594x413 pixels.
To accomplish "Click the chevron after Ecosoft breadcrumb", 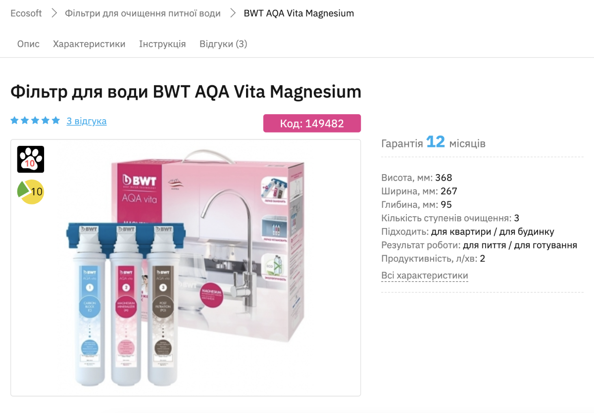I will pos(54,13).
